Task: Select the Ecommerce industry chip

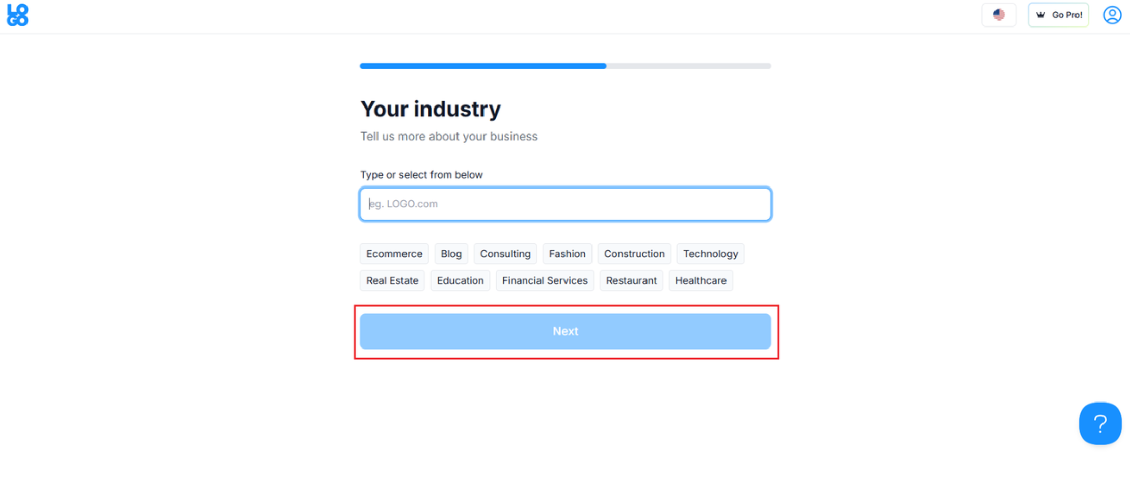Action: tap(394, 254)
